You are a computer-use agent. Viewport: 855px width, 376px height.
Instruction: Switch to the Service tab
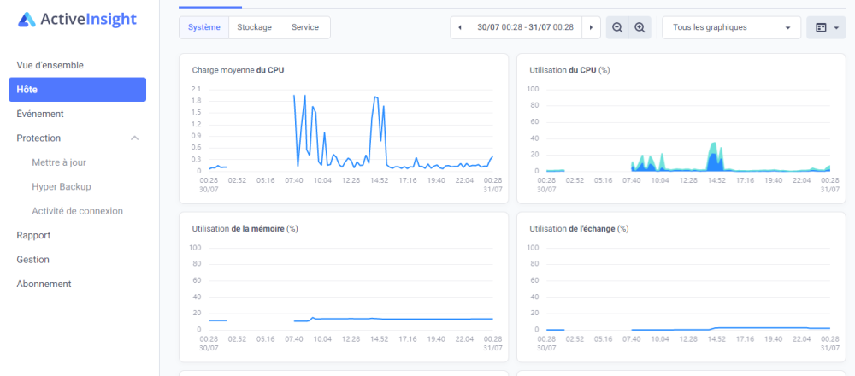coord(305,27)
